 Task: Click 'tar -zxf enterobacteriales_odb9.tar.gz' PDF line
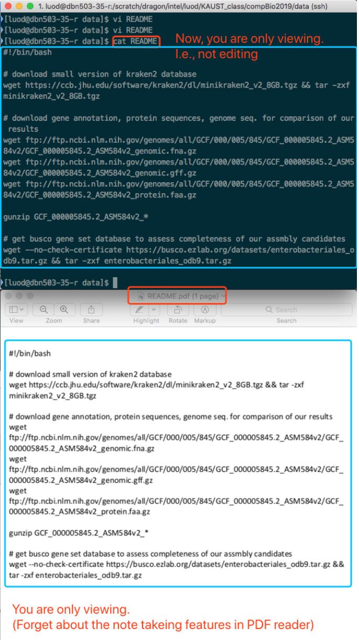point(75,575)
